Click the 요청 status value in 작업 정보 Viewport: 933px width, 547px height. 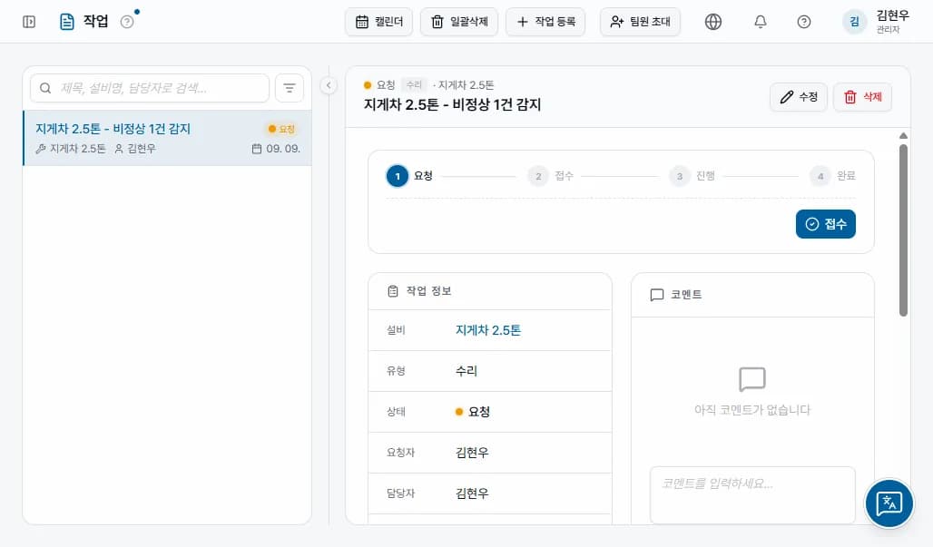pyautogui.click(x=473, y=412)
